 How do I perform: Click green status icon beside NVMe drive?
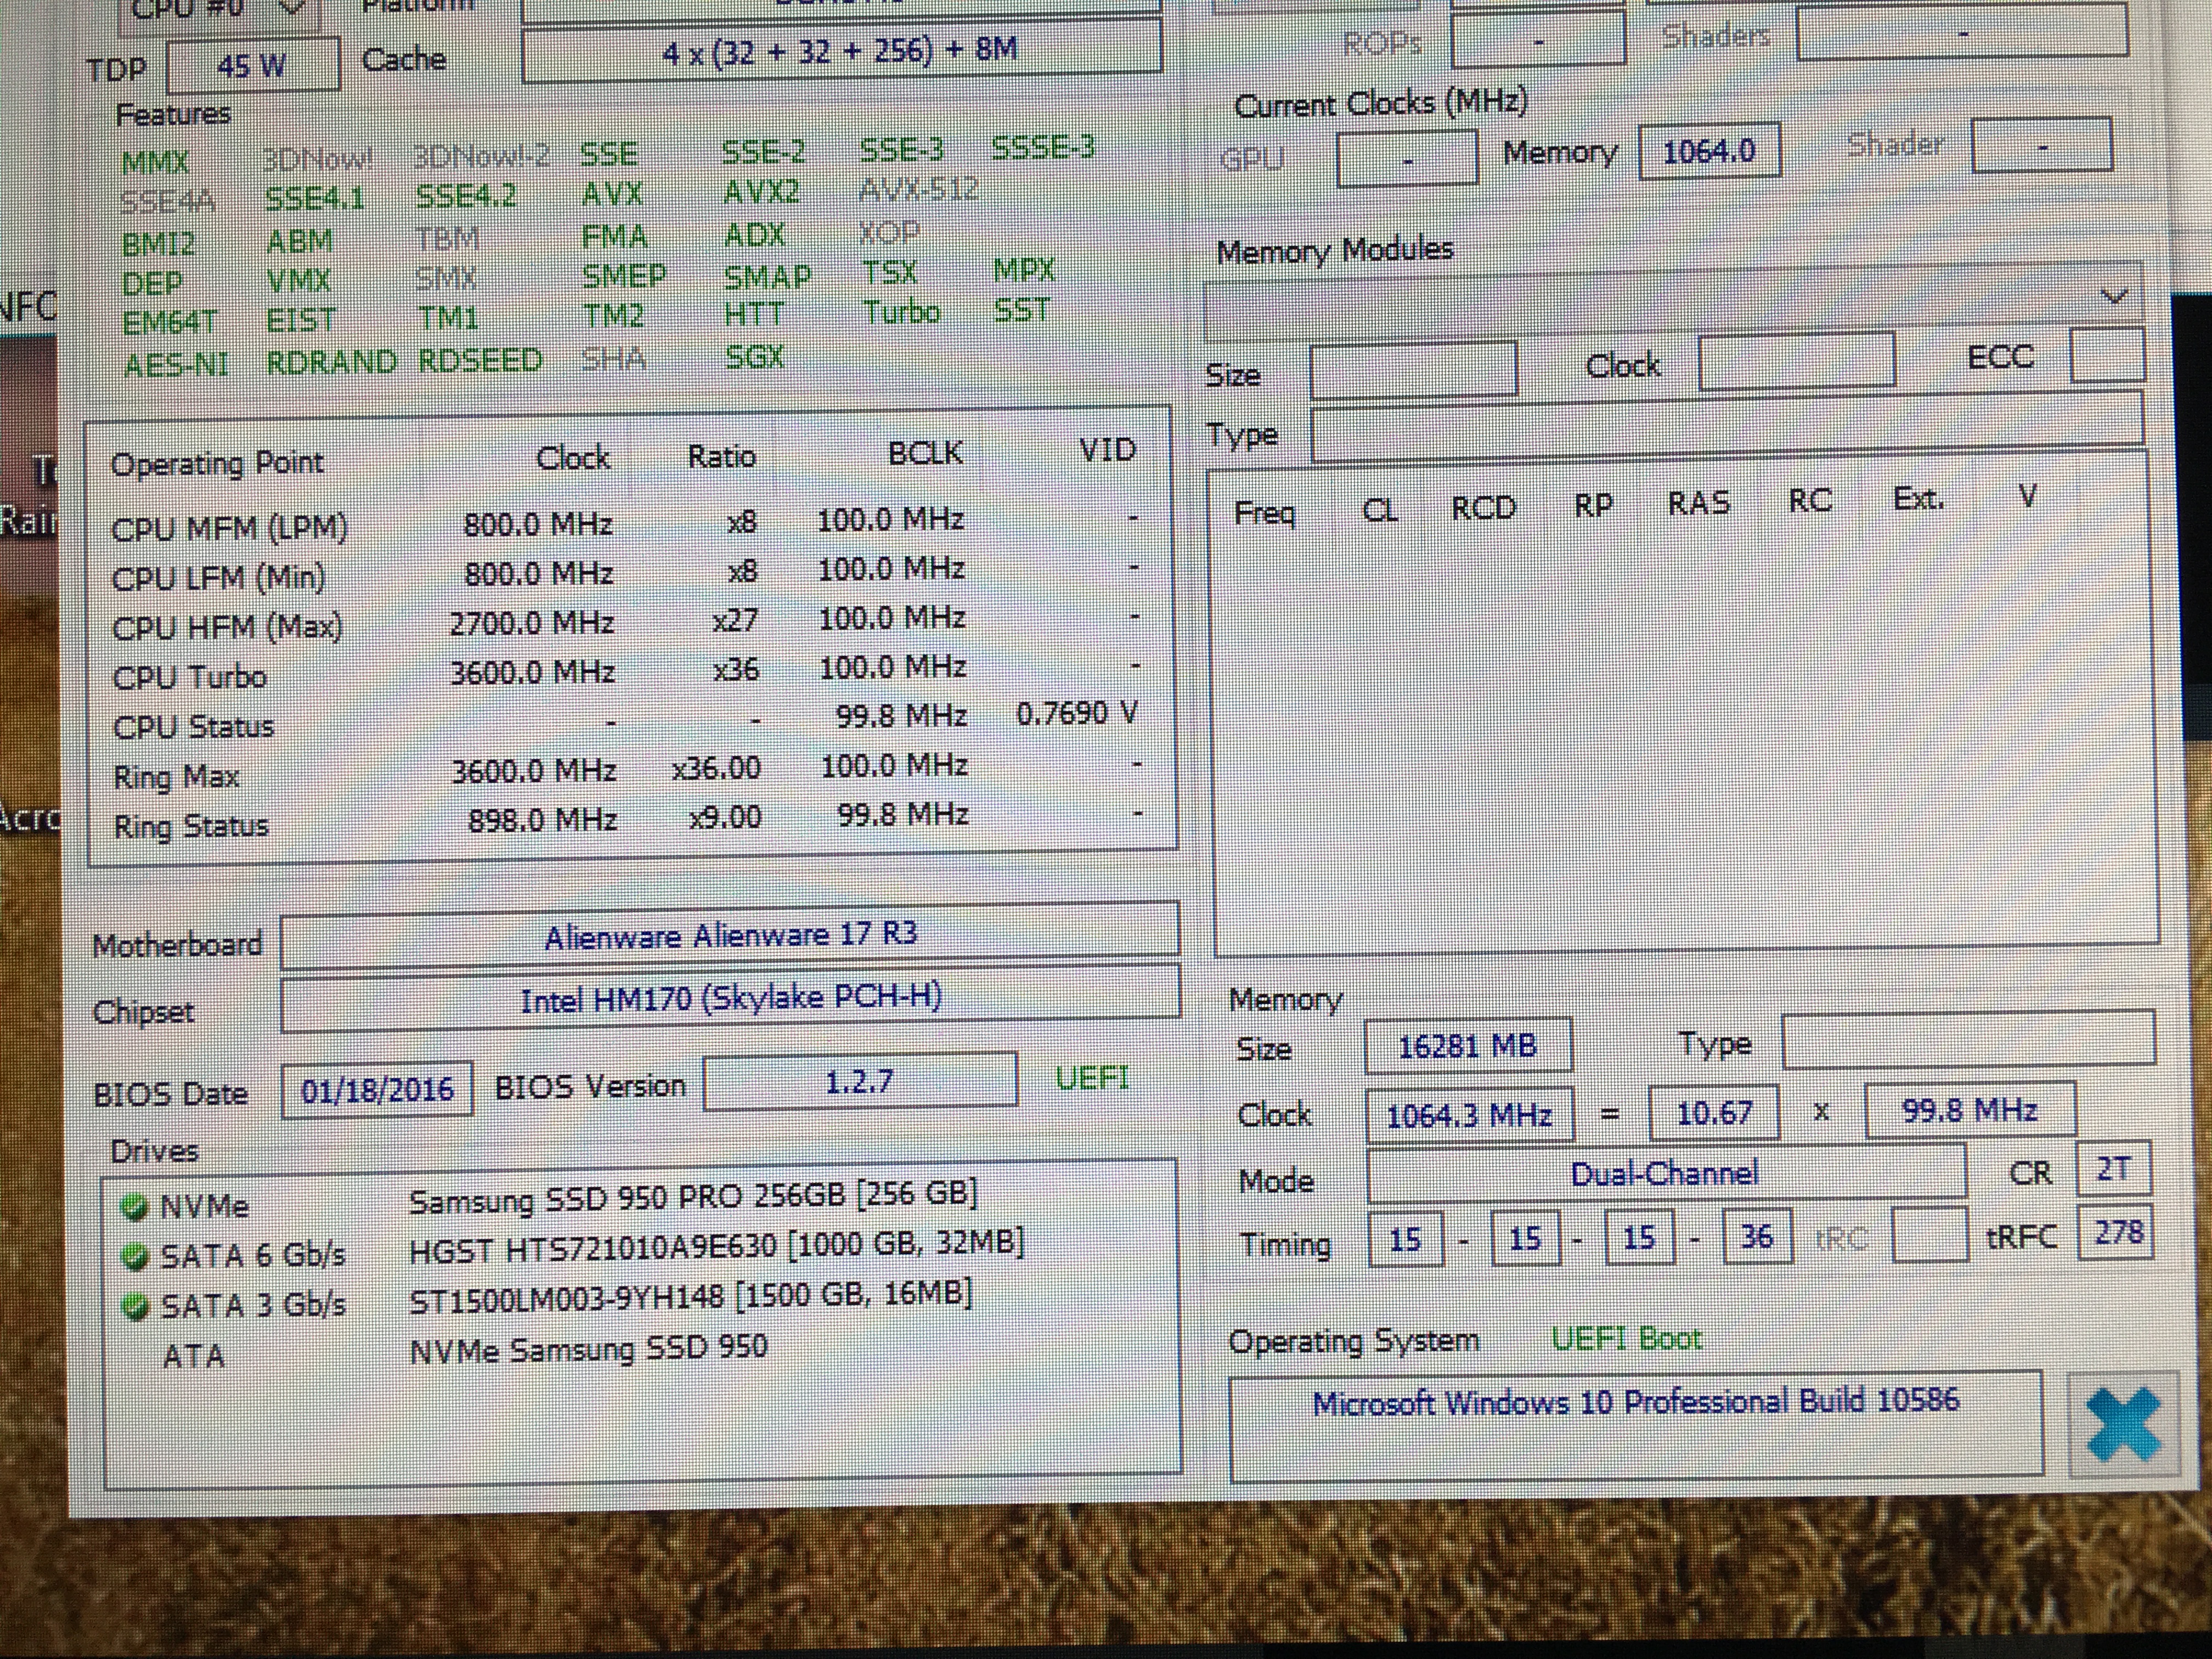[x=133, y=1207]
